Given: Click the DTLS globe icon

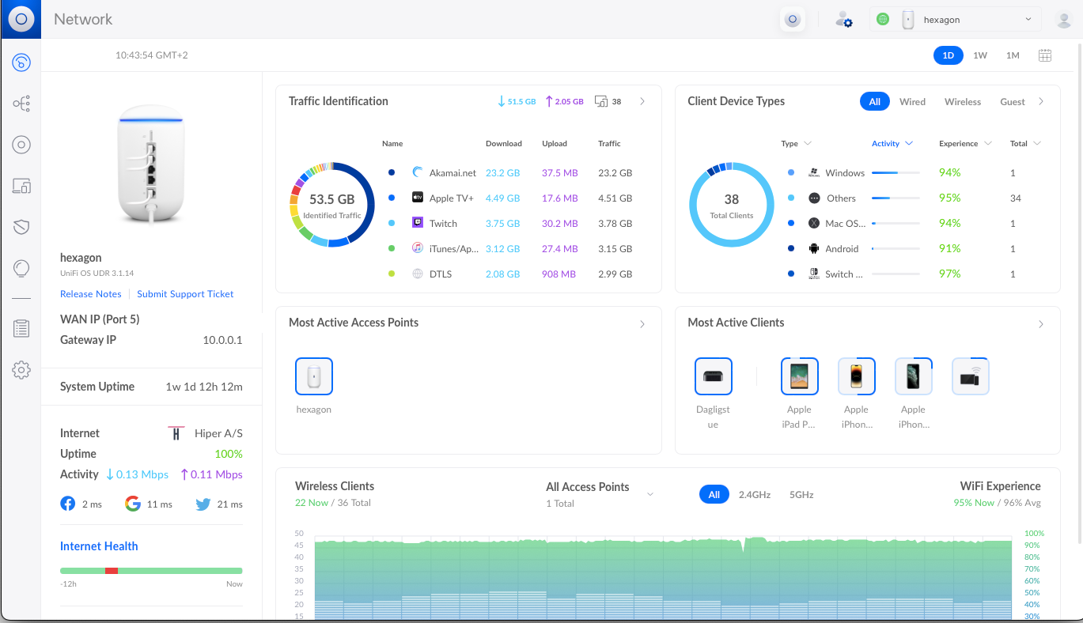Looking at the screenshot, I should 418,274.
